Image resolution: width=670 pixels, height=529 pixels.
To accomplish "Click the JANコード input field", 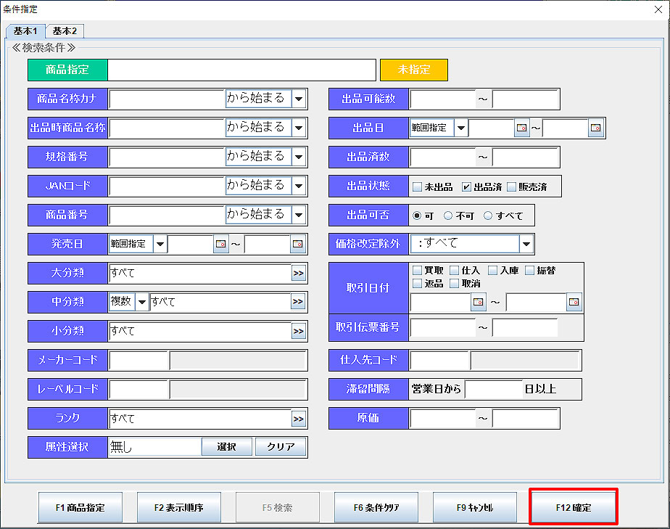I will point(167,186).
